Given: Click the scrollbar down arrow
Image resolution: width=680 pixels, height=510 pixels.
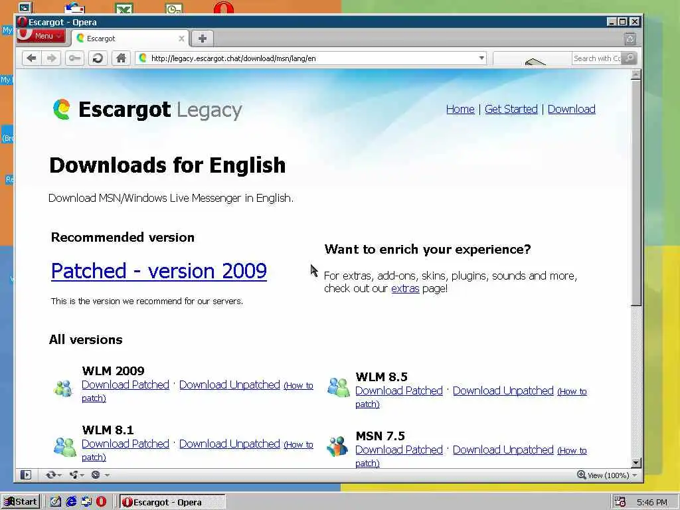Looking at the screenshot, I should [x=636, y=462].
